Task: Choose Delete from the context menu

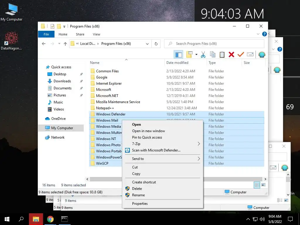Action: [163, 188]
